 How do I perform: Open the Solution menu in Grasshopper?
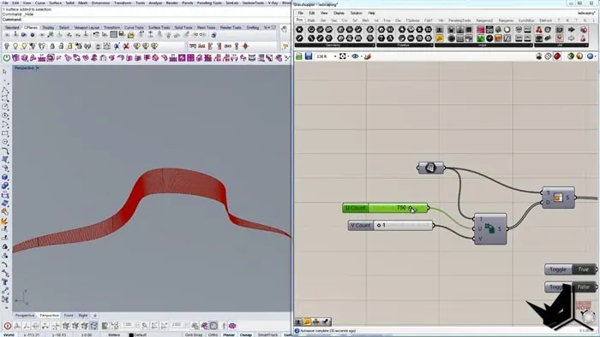[x=356, y=13]
